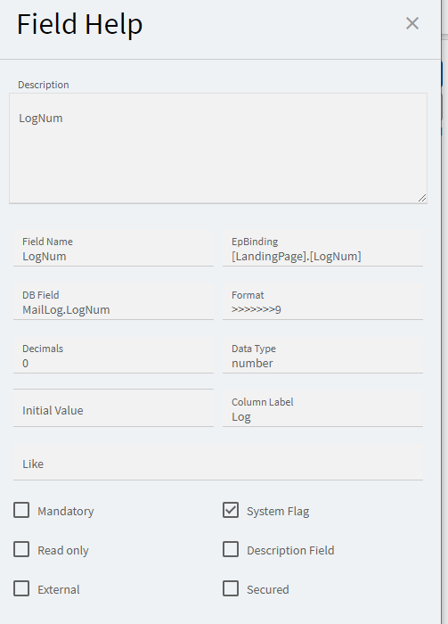The image size is (448, 624).
Task: Uncheck the System Flag checkbox
Action: coord(231,510)
